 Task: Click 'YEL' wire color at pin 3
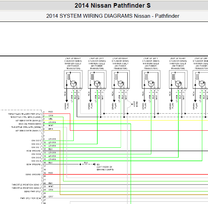50,119
